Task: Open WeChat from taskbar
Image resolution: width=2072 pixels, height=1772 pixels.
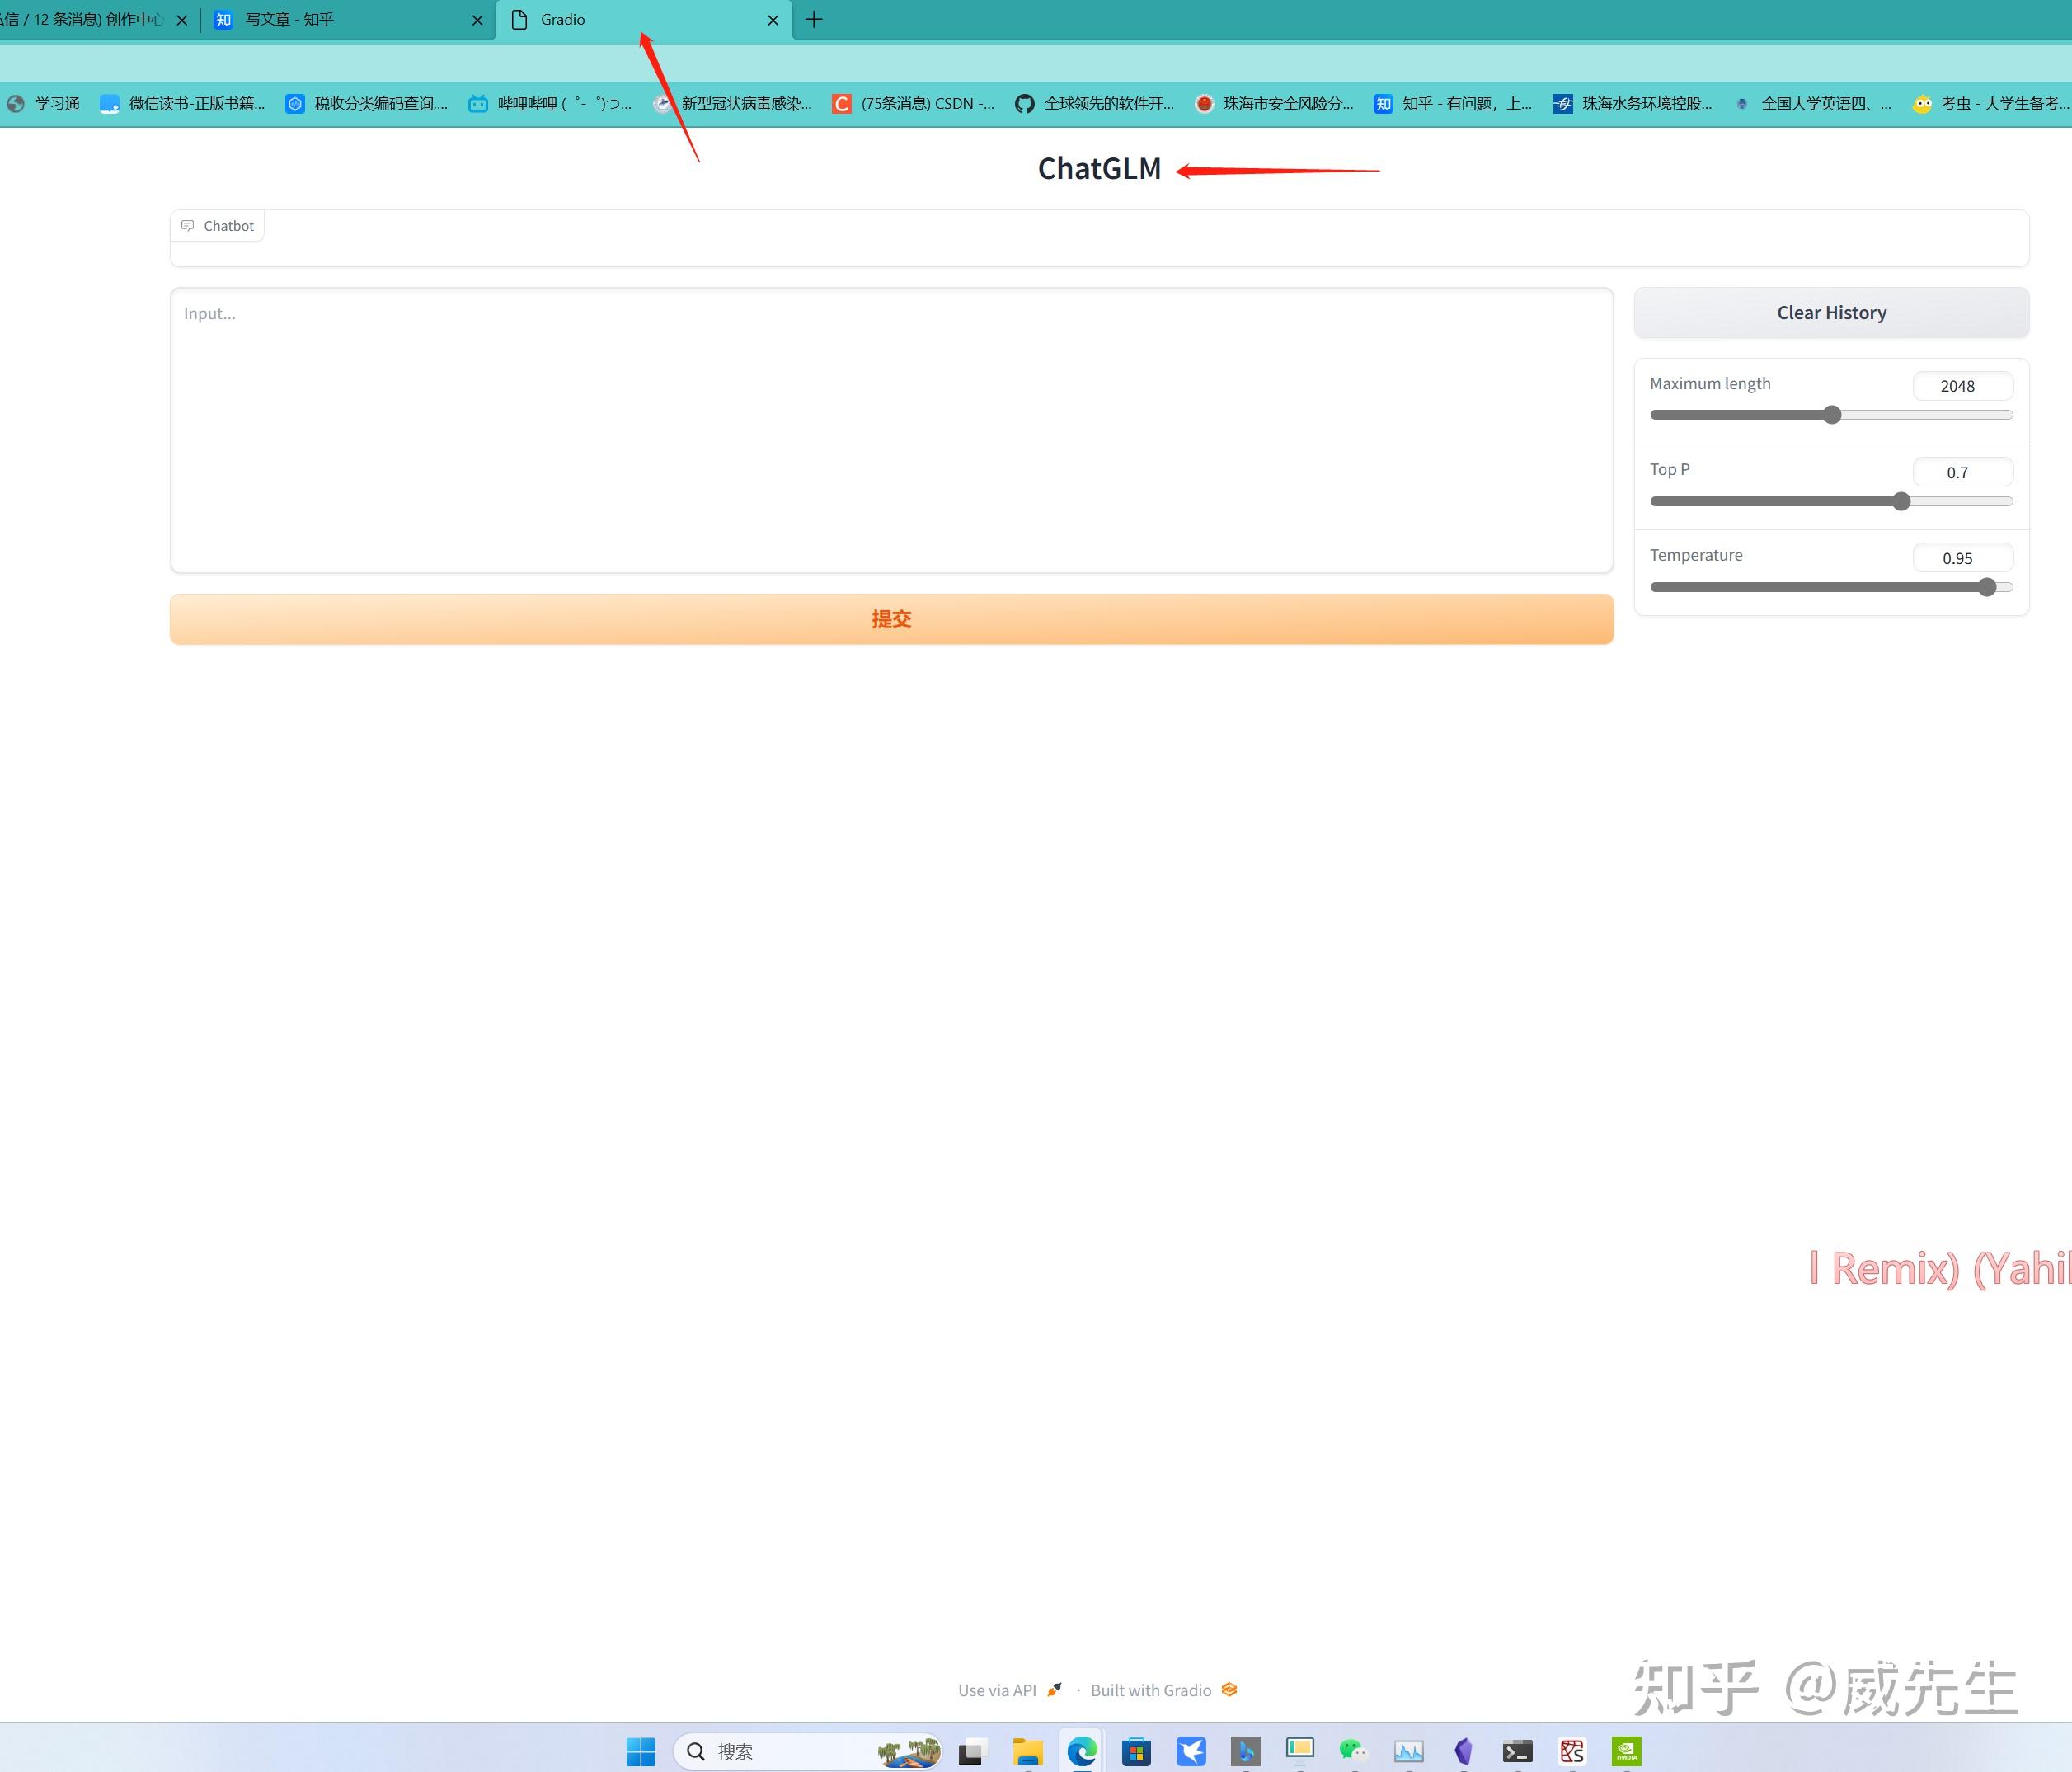Action: click(1354, 1751)
